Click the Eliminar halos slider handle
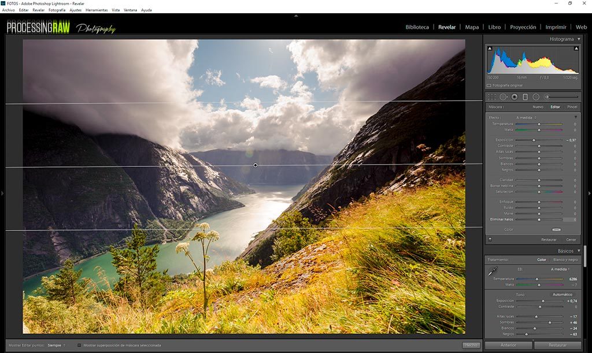The height and width of the screenshot is (353, 592). (x=539, y=220)
